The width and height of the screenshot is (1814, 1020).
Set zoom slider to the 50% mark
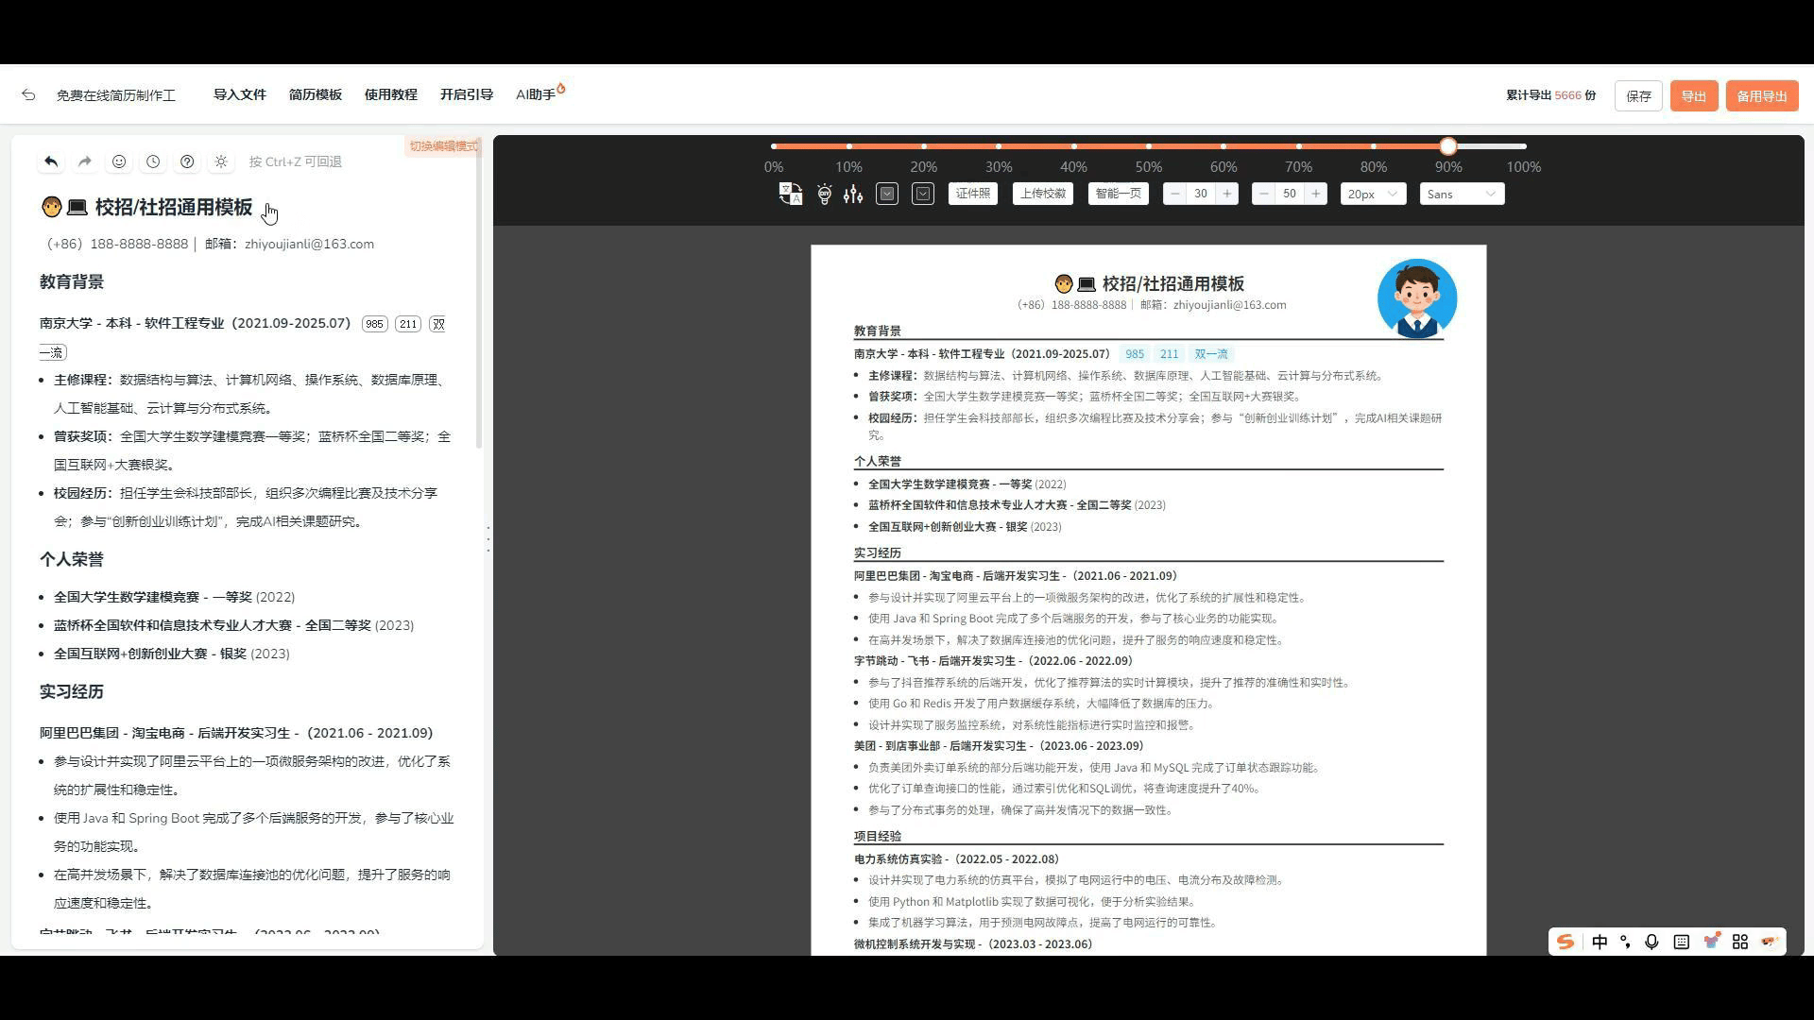click(1149, 146)
